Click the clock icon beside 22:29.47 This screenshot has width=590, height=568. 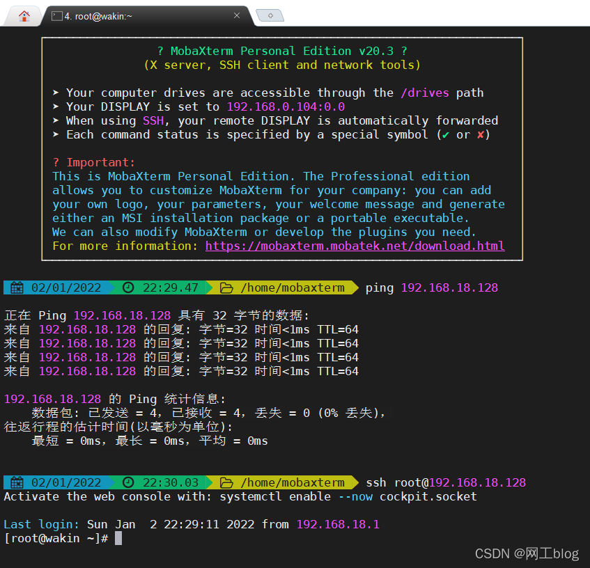[x=128, y=287]
